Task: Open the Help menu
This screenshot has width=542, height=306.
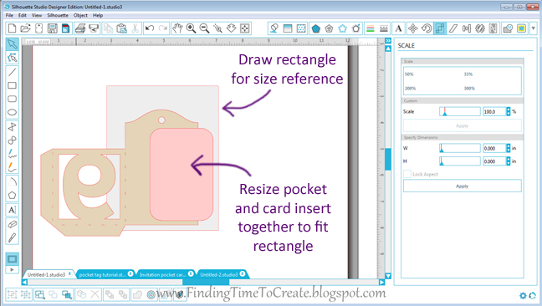Action: tap(98, 15)
